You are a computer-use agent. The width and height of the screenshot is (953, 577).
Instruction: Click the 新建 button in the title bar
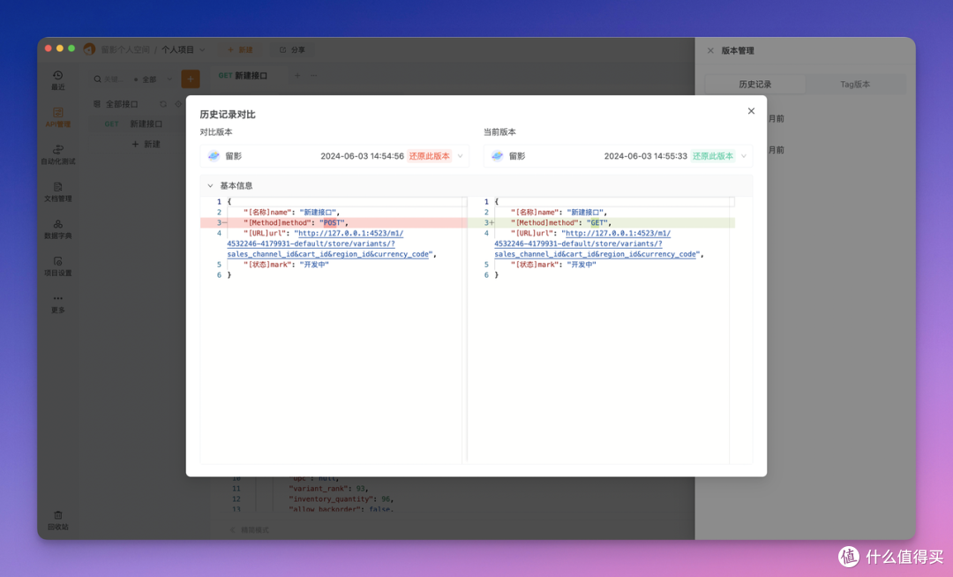click(x=240, y=49)
